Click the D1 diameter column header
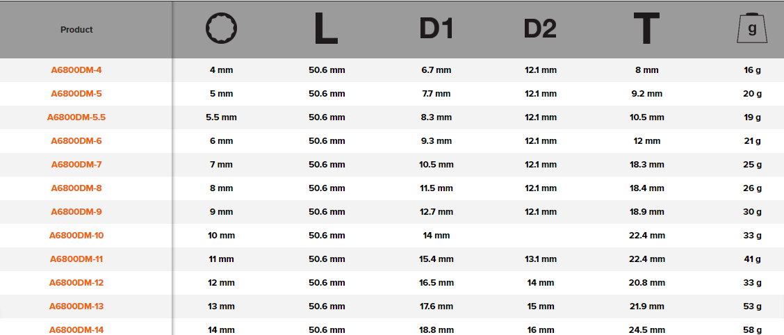This screenshot has height=335, width=784. (x=436, y=29)
